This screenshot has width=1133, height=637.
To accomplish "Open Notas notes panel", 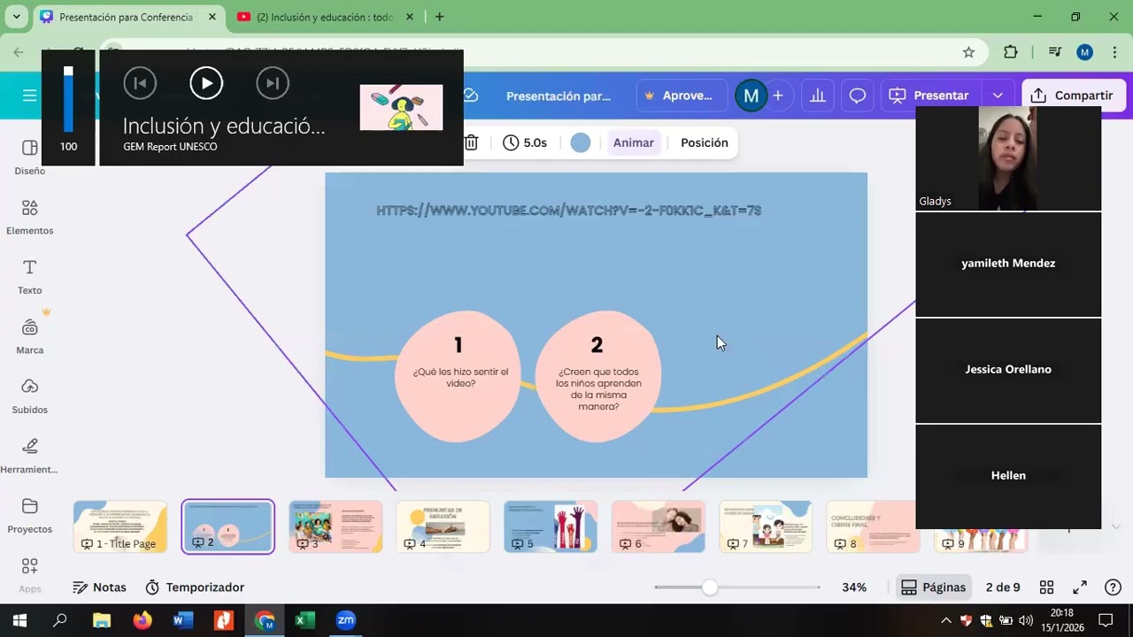I will (99, 587).
